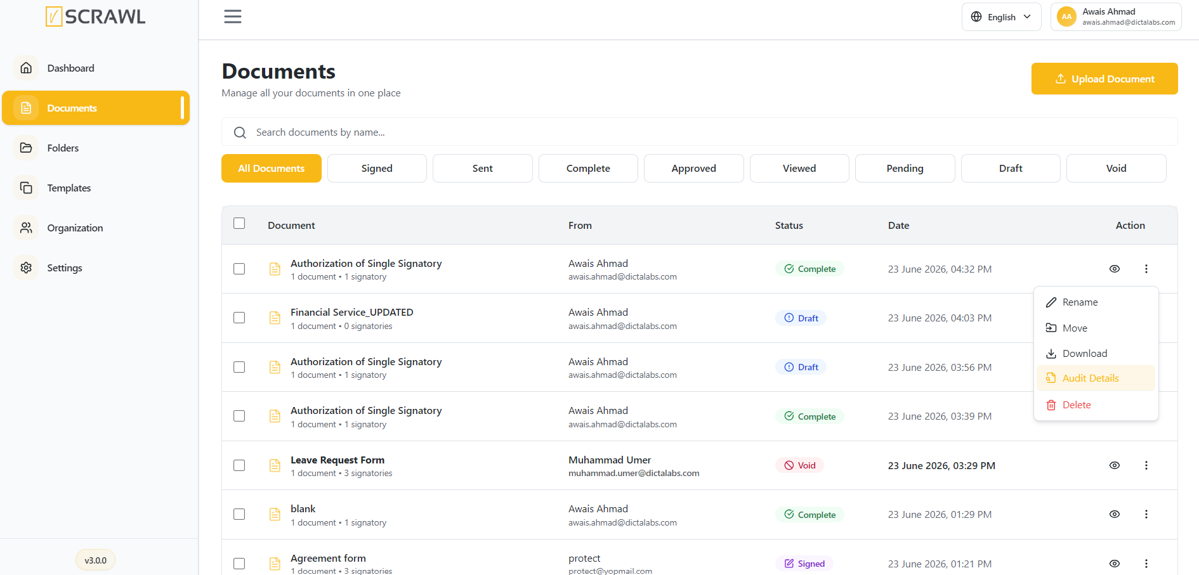Open the Dashboard home icon

[x=26, y=68]
